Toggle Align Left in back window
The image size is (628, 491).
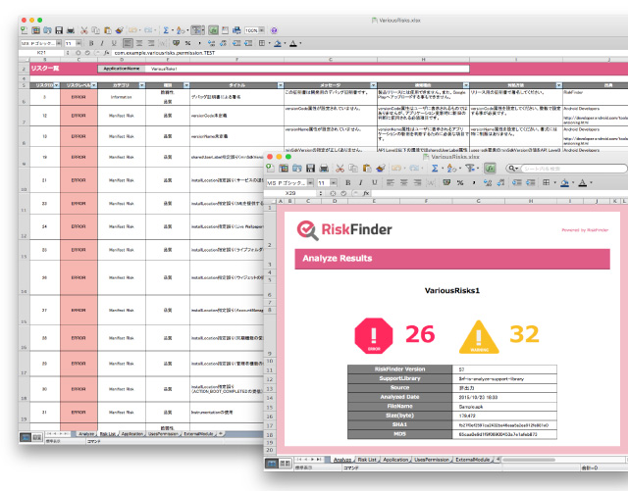pos(128,43)
